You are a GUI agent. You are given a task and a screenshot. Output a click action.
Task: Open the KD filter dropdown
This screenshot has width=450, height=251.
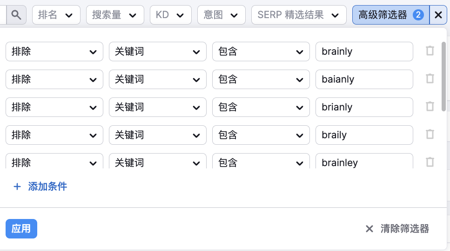pyautogui.click(x=170, y=15)
